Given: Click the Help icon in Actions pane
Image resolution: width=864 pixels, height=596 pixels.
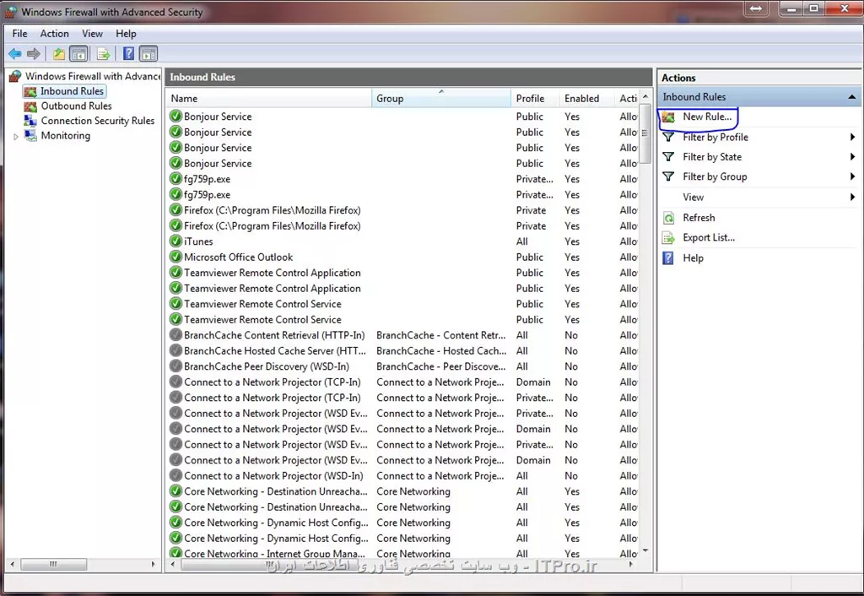Looking at the screenshot, I should [668, 258].
